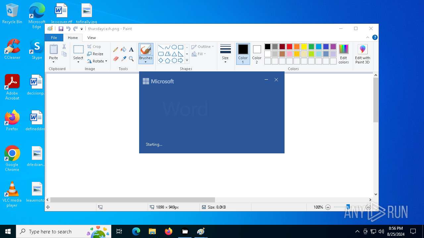Open the Size line thickness dropdown
424x238 pixels.
click(x=225, y=54)
